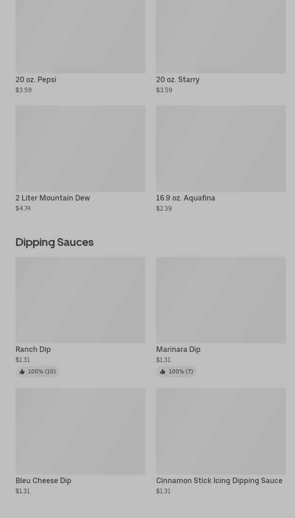This screenshot has height=518, width=295.
Task: Select the Bleu Cheese Dip image
Action: tap(80, 431)
